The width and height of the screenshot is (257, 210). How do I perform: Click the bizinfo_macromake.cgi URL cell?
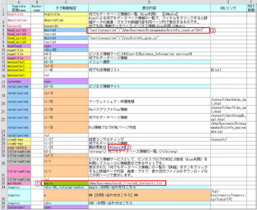pyautogui.click(x=228, y=127)
